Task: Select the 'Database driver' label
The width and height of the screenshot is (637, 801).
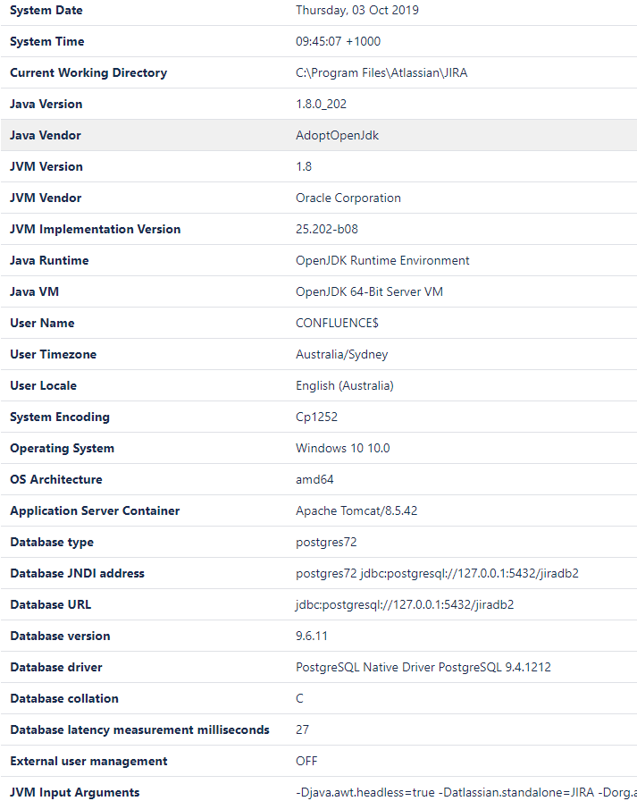Action: point(56,667)
